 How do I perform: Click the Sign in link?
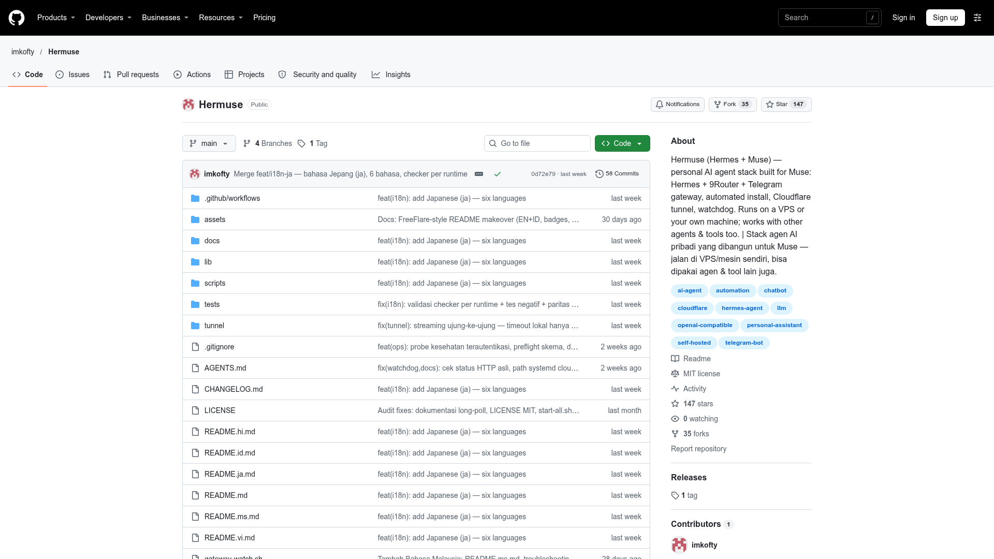pyautogui.click(x=903, y=18)
